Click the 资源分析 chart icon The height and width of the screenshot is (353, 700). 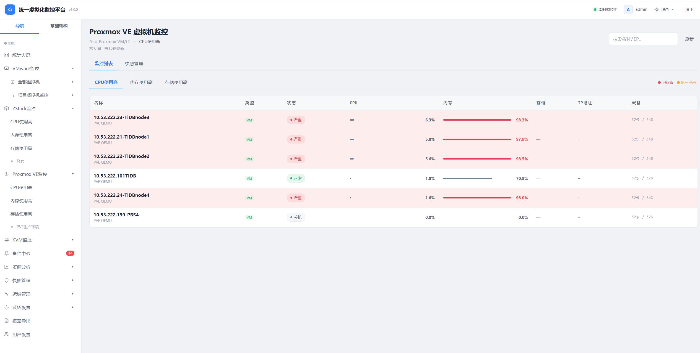[x=7, y=267]
